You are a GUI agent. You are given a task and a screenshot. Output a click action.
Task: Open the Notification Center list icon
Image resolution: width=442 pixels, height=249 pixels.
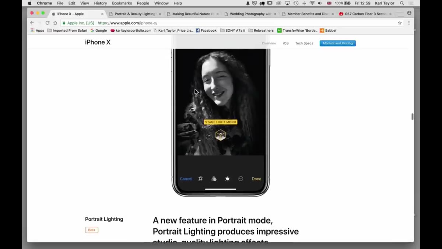(x=411, y=3)
